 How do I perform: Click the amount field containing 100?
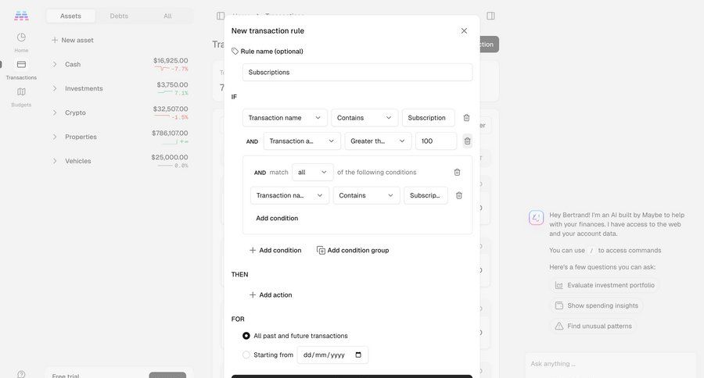(436, 141)
